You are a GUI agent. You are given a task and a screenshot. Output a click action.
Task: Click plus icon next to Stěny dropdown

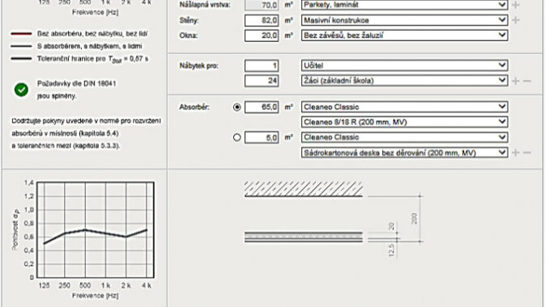[516, 20]
